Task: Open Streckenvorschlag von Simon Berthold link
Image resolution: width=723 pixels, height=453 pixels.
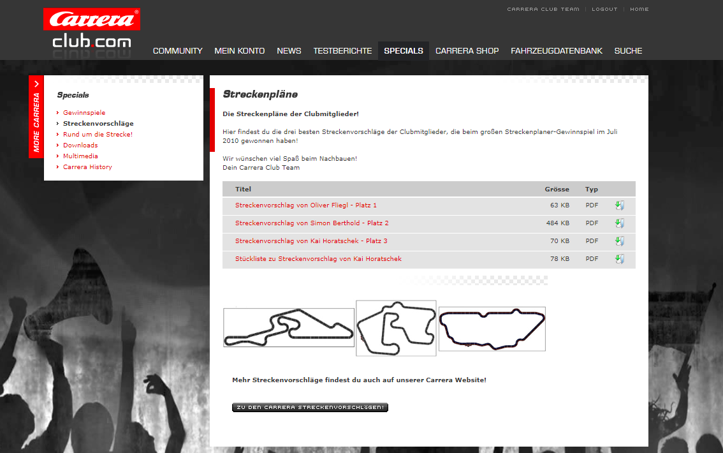Action: (312, 223)
